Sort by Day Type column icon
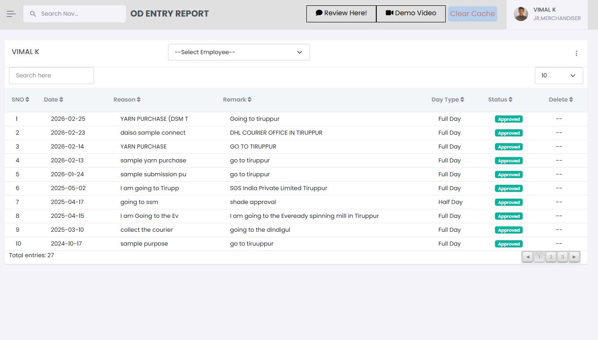Viewport: 598px width, 340px height. [462, 100]
